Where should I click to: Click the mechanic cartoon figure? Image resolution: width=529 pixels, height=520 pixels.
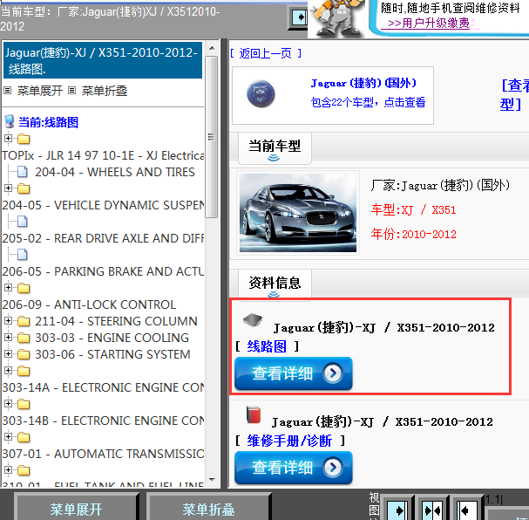coord(337,18)
